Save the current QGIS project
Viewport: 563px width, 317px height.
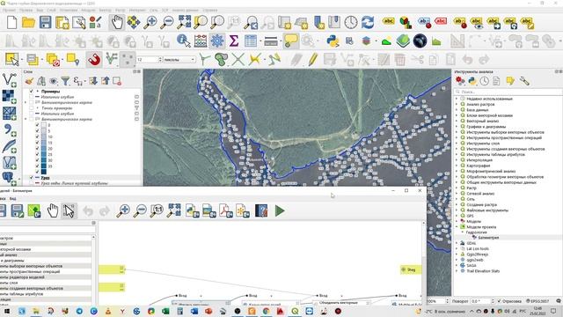click(x=45, y=22)
